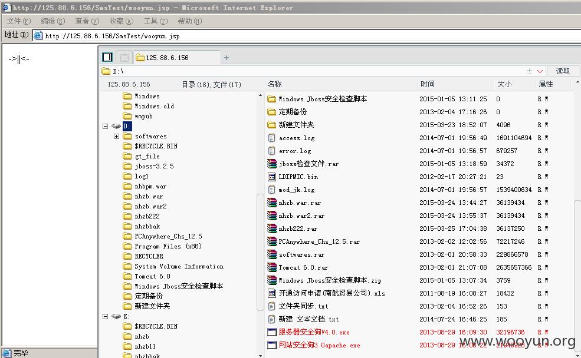Select nhzb11 folder under E:
This screenshot has width=581, height=358.
click(x=145, y=346)
